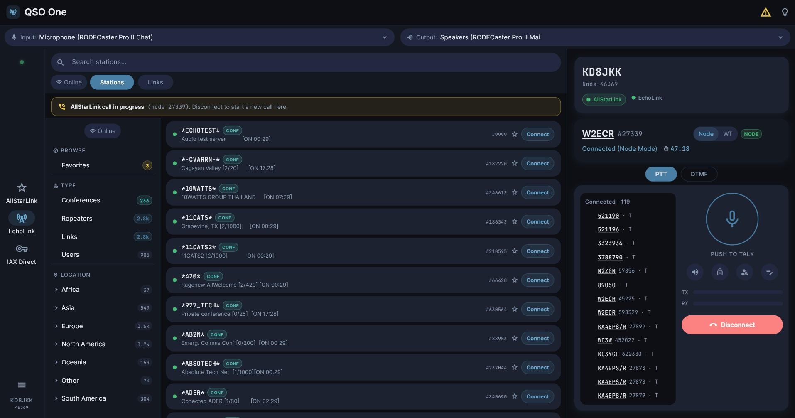
Task: Switch to WT mode
Action: 727,134
